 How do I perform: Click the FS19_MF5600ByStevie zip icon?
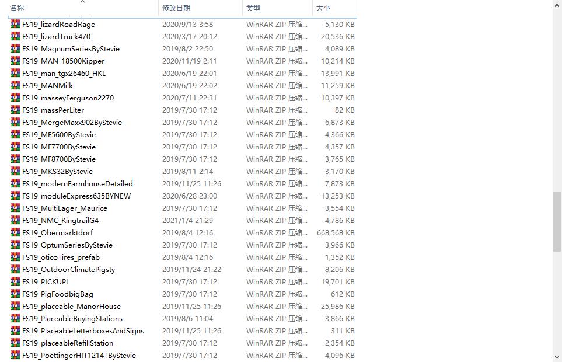[15, 134]
